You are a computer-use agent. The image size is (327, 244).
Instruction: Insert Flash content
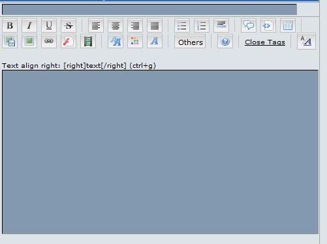69,41
